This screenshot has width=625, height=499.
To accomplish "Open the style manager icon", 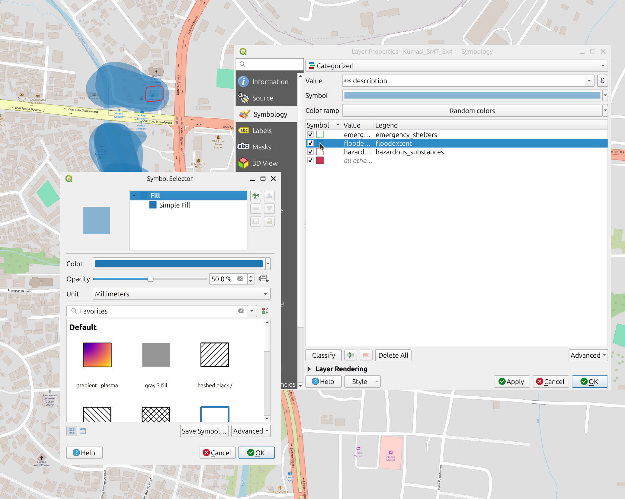I will click(x=265, y=311).
